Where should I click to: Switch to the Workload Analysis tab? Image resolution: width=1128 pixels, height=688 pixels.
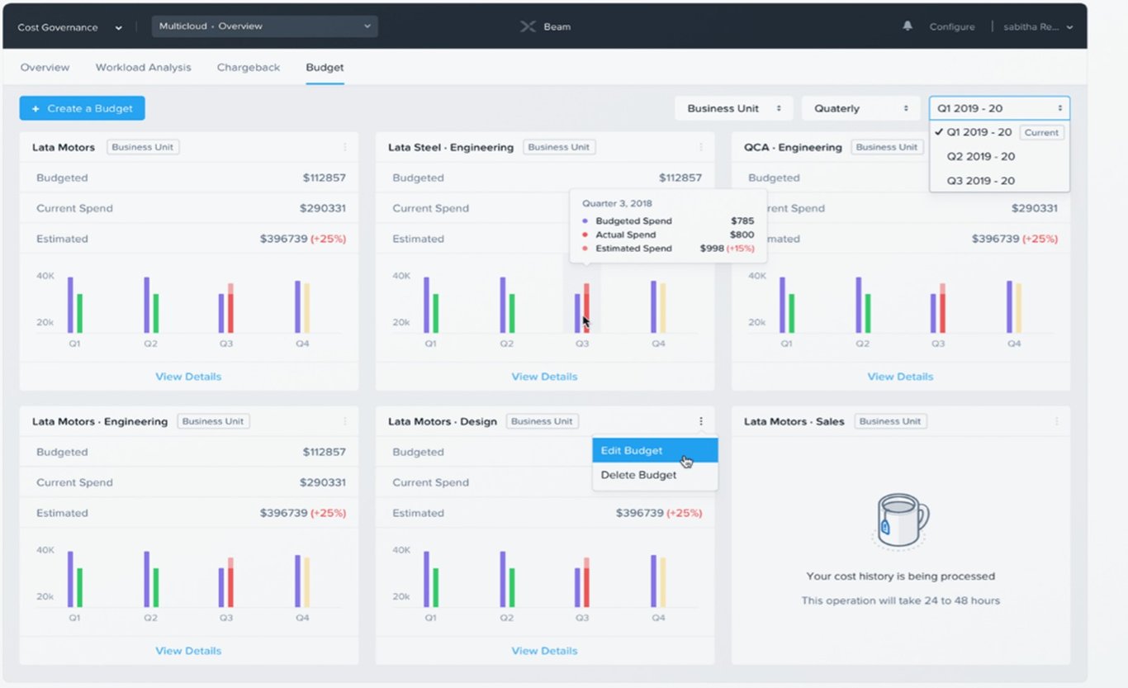click(x=143, y=68)
